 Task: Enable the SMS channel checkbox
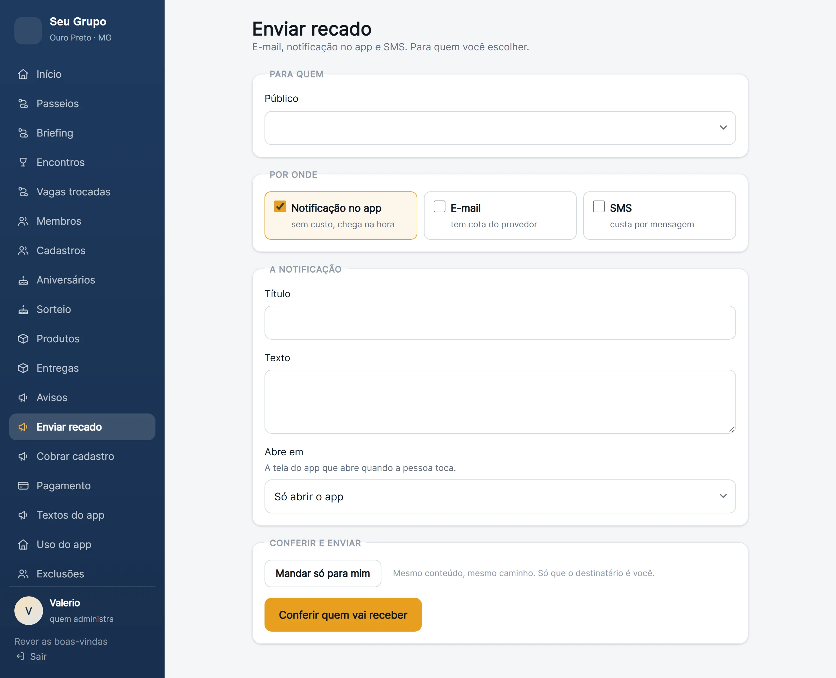pos(599,206)
